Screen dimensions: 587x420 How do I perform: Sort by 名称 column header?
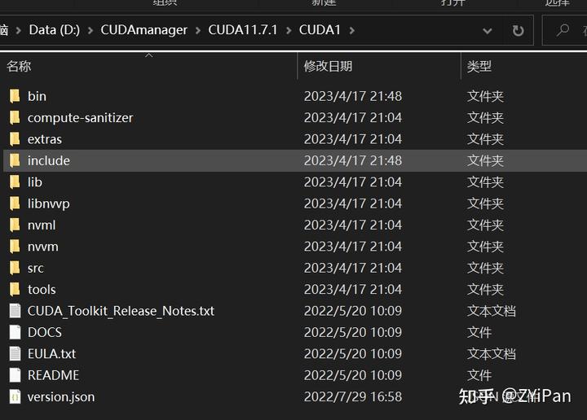20,66
